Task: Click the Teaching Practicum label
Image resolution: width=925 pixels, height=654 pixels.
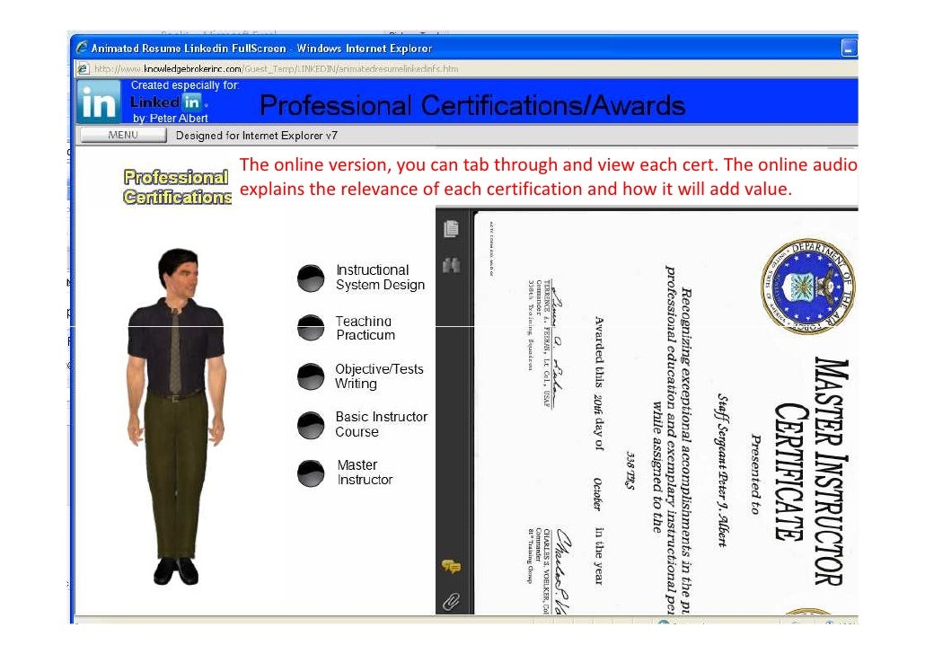Action: pos(366,328)
